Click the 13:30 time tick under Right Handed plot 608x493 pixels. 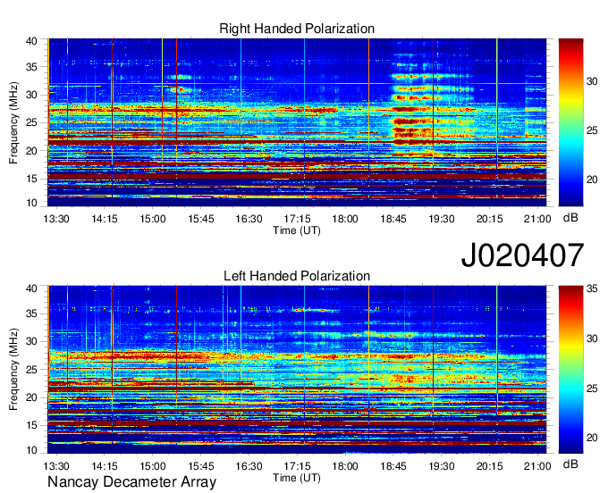pos(56,219)
